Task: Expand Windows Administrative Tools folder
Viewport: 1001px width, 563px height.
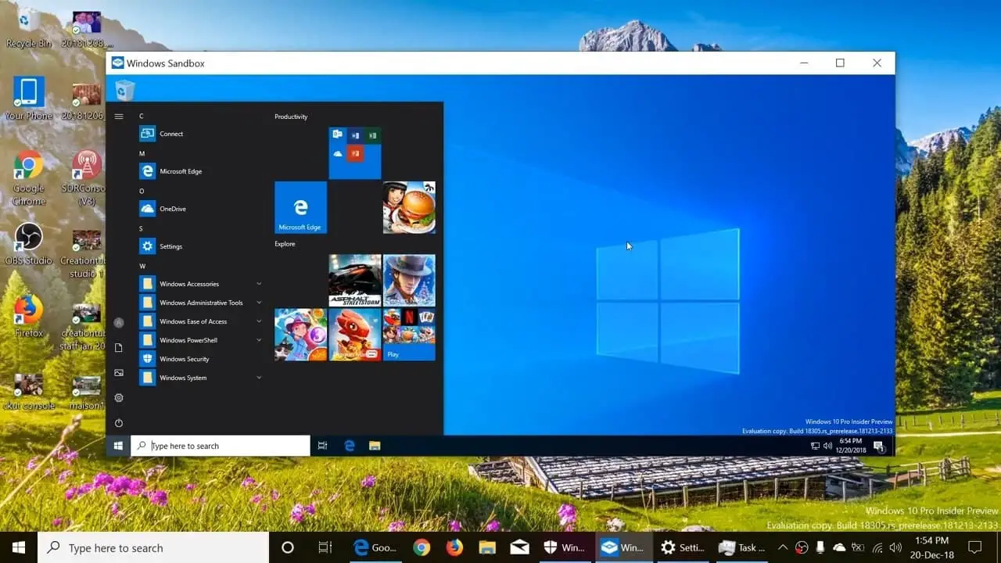Action: click(x=200, y=303)
